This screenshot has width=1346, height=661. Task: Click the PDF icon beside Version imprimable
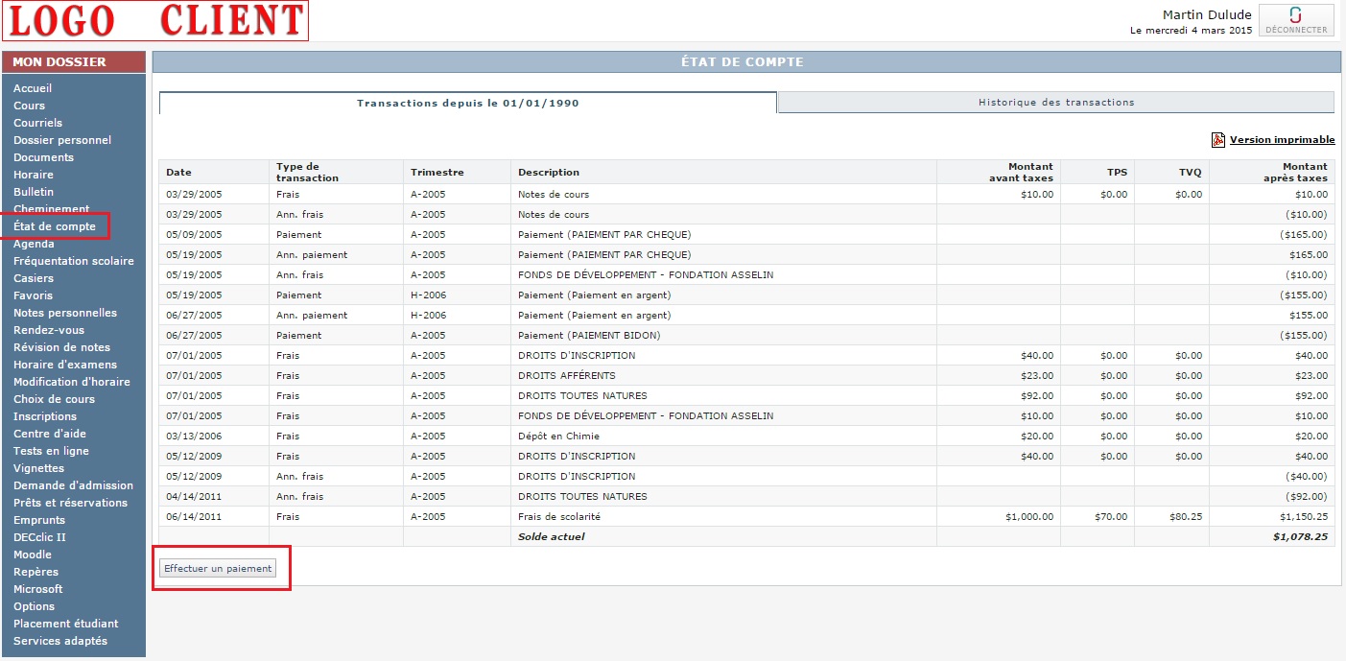coord(1217,140)
